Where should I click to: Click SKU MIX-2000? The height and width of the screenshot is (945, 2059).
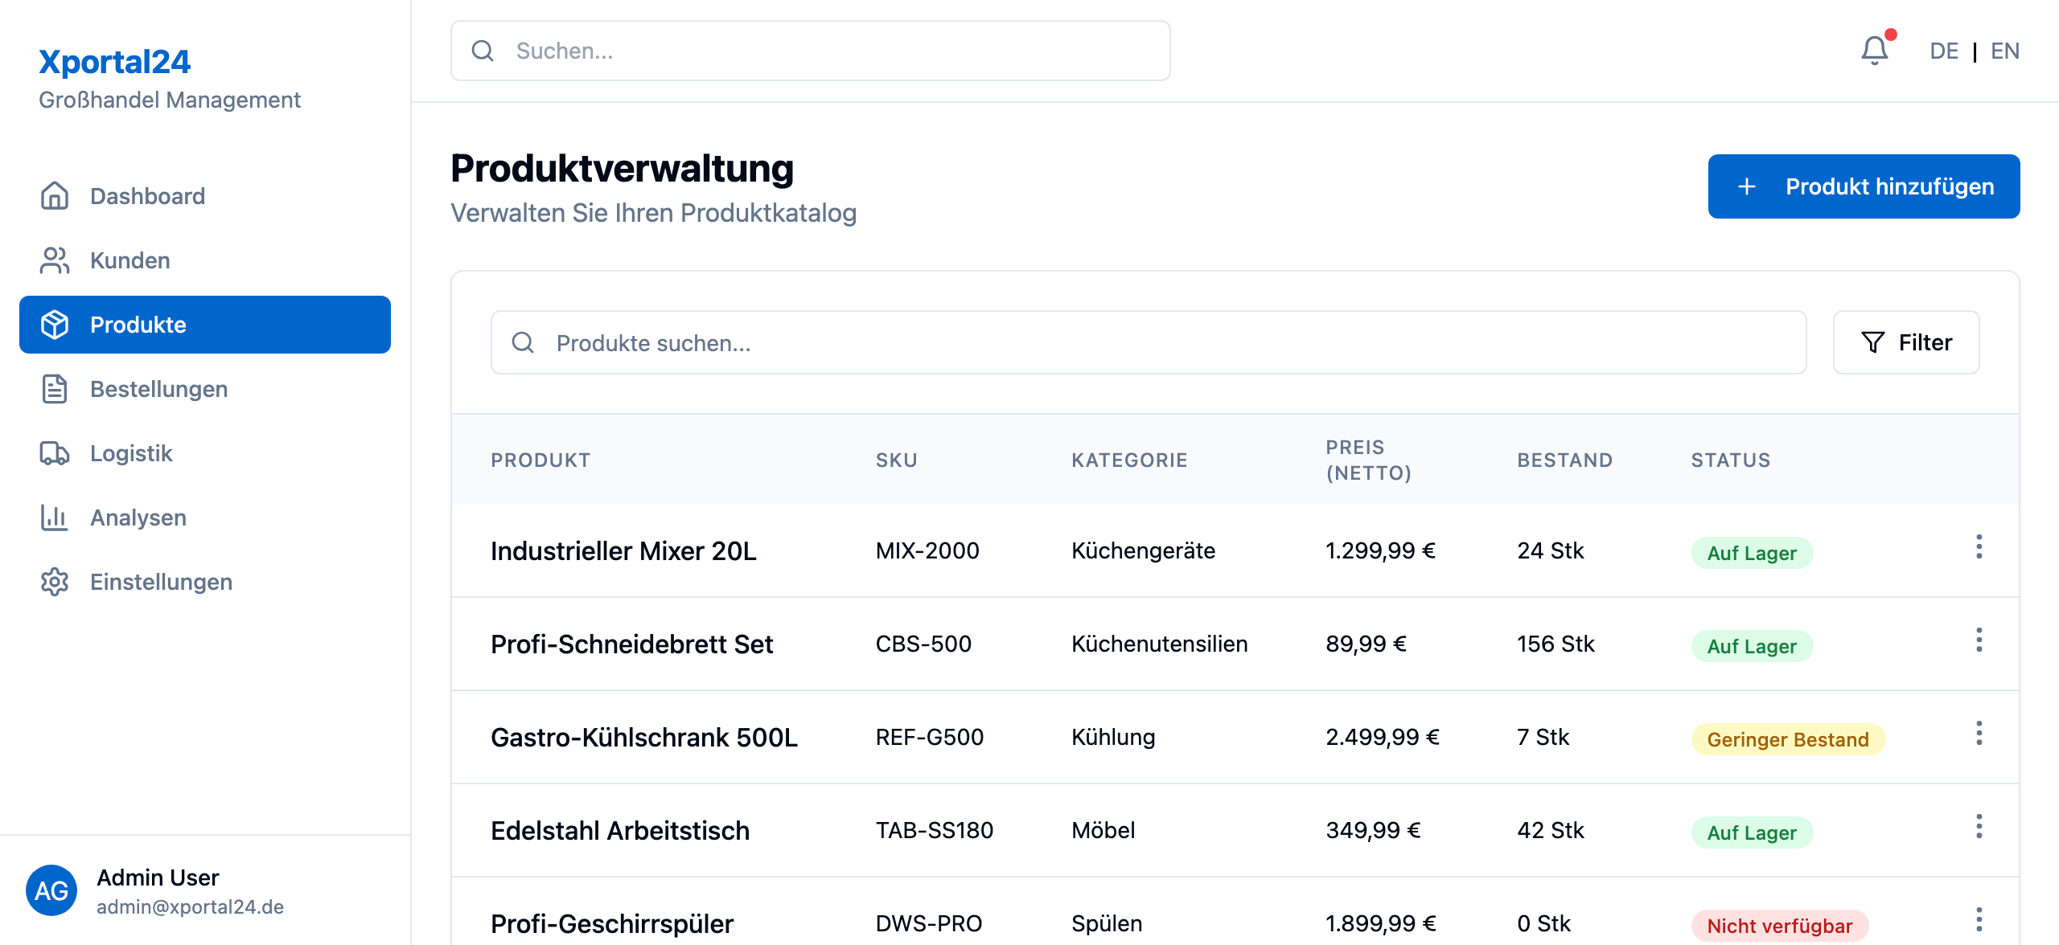(x=927, y=550)
